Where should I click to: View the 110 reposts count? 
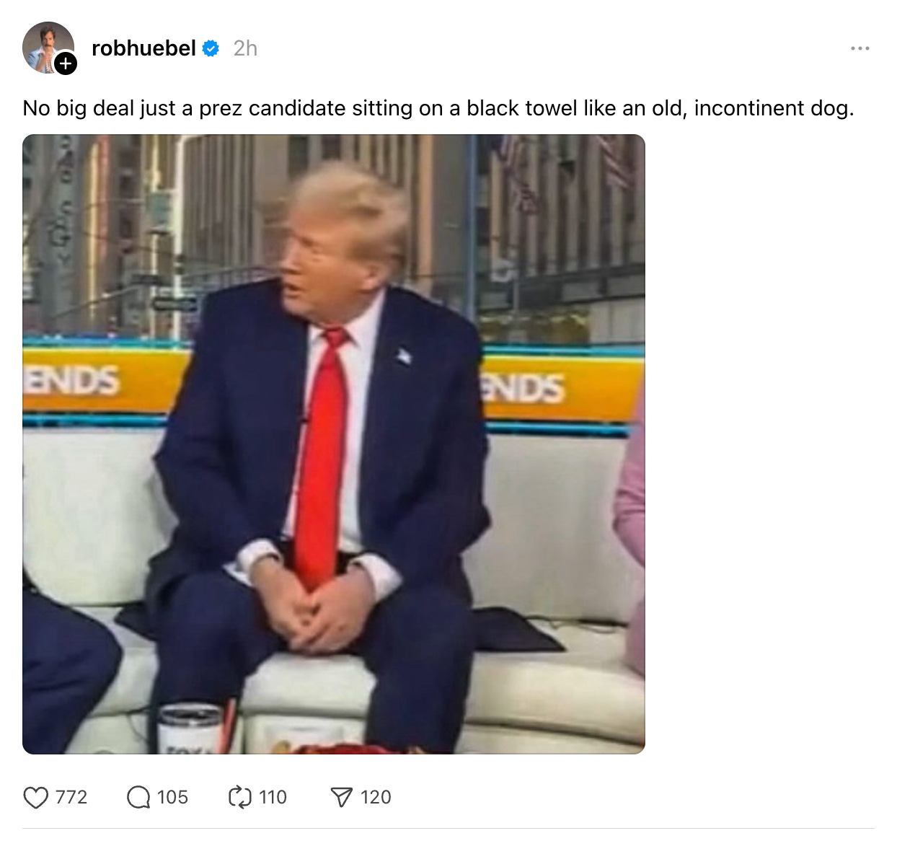(x=273, y=797)
